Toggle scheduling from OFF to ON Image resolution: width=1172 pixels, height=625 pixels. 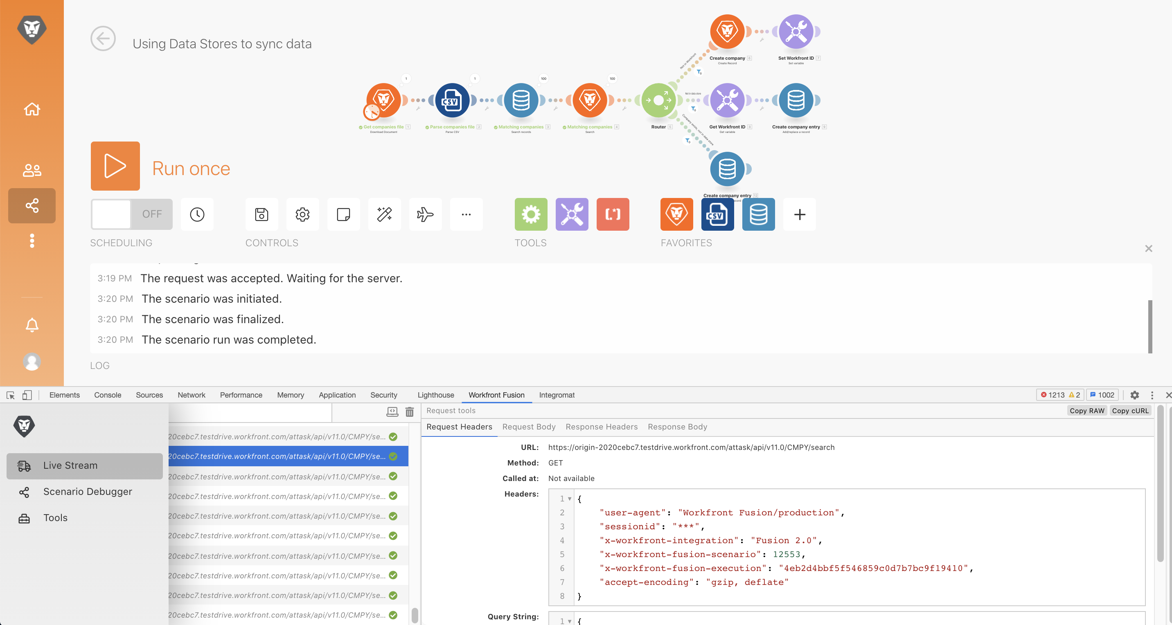click(x=131, y=214)
